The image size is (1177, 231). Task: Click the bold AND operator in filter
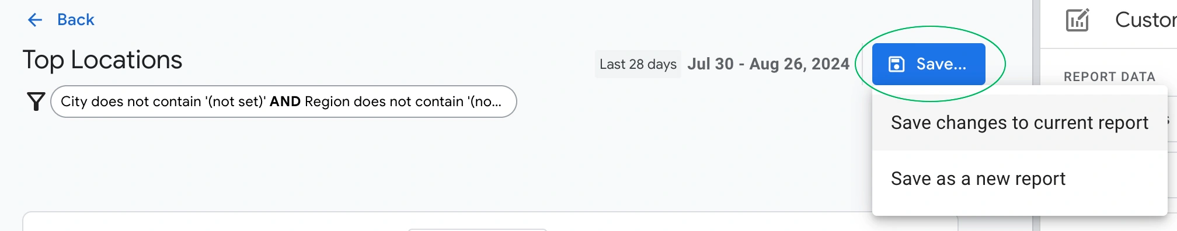tap(285, 101)
